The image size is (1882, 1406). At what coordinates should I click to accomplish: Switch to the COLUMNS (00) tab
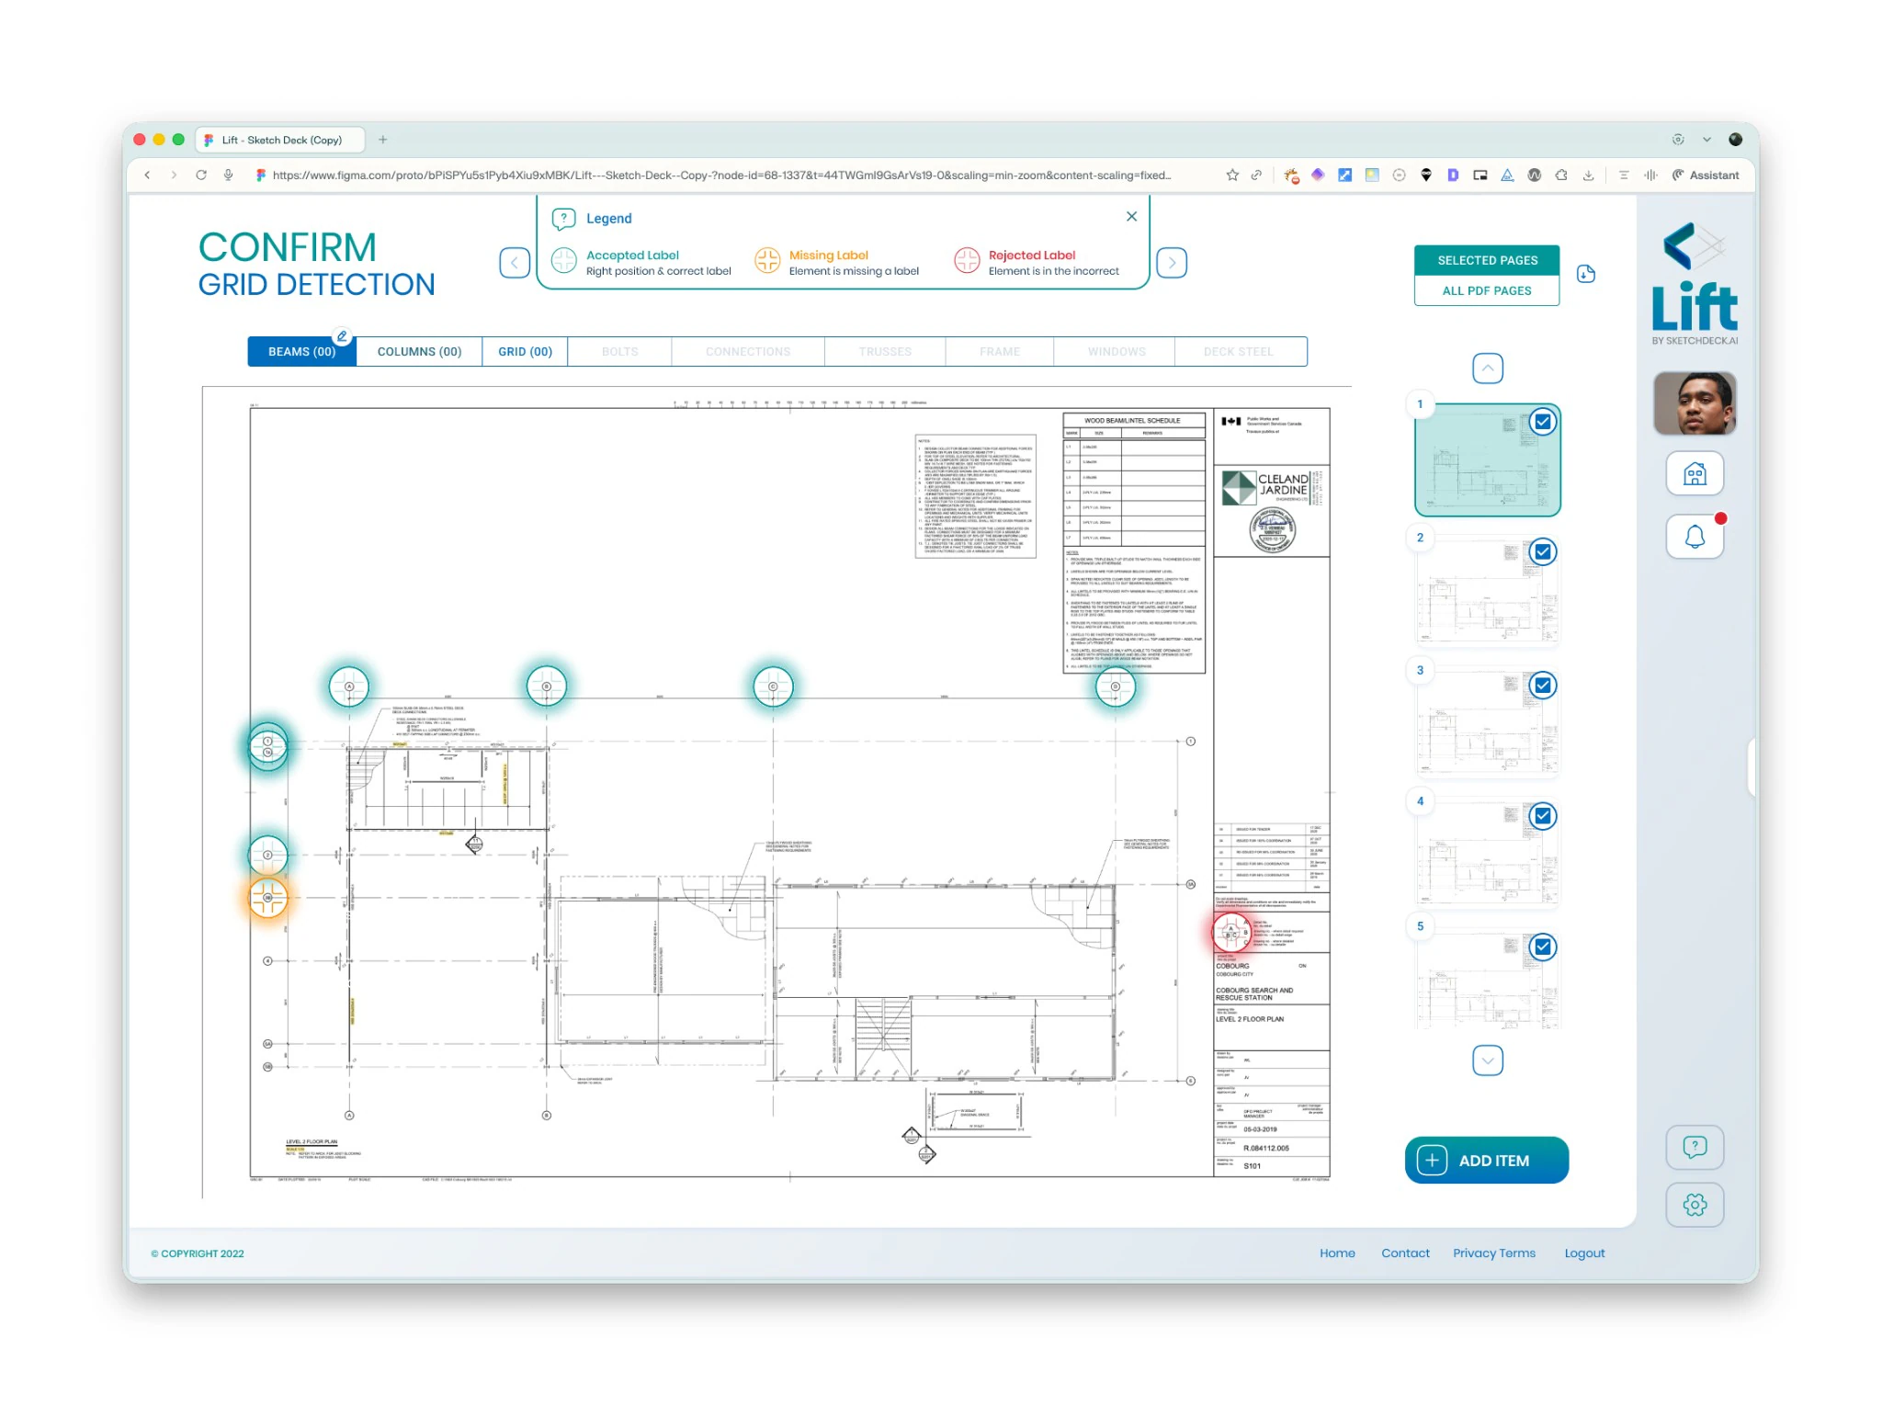point(419,352)
